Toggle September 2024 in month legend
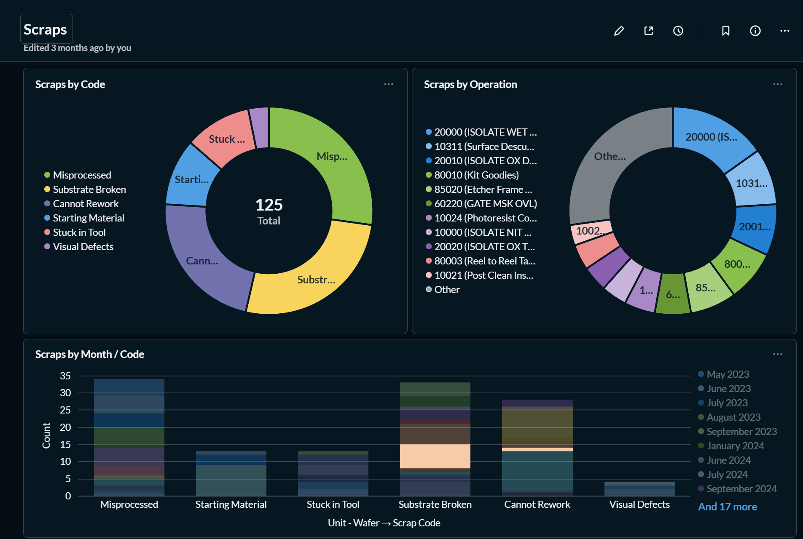The image size is (803, 539). [738, 488]
